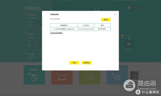Open the 未发现您的路由器? help link
This screenshot has width=161, height=96.
tap(57, 33)
